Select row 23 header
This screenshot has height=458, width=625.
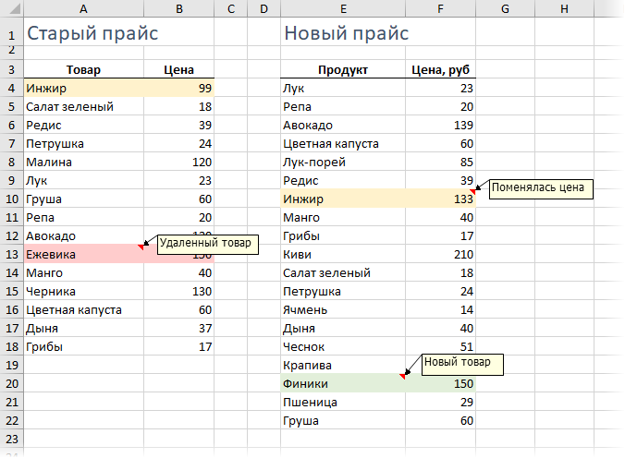click(x=12, y=439)
